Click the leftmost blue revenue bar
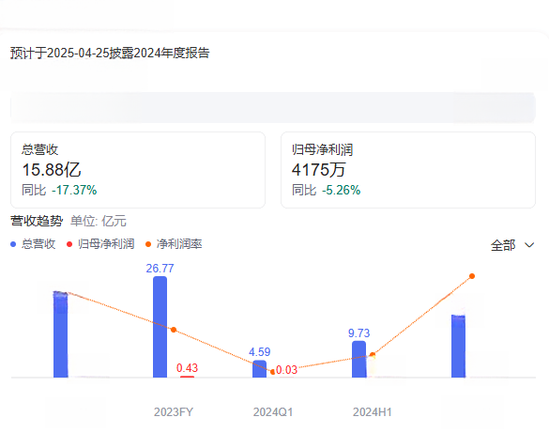Viewport: 549px width, 433px height. click(61, 334)
